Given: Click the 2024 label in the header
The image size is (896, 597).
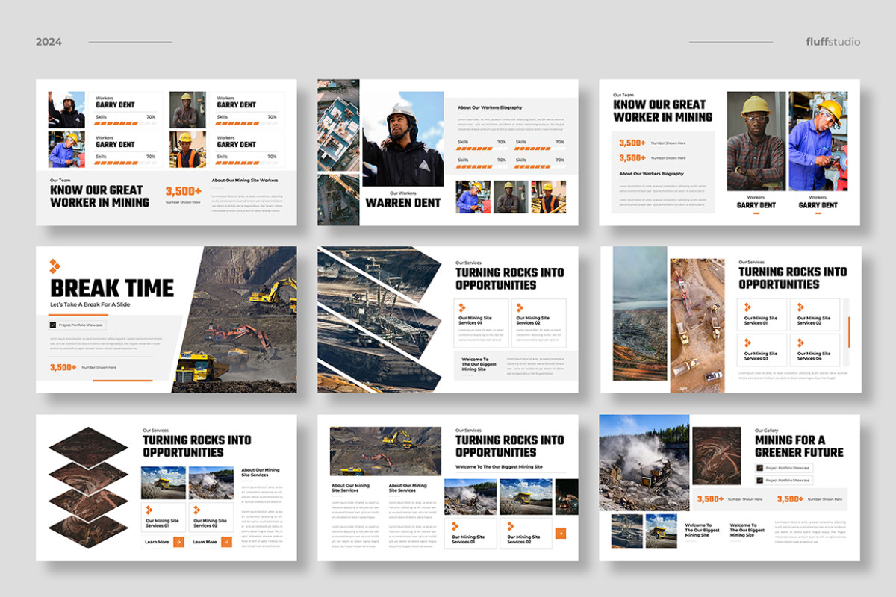Looking at the screenshot, I should [x=49, y=41].
